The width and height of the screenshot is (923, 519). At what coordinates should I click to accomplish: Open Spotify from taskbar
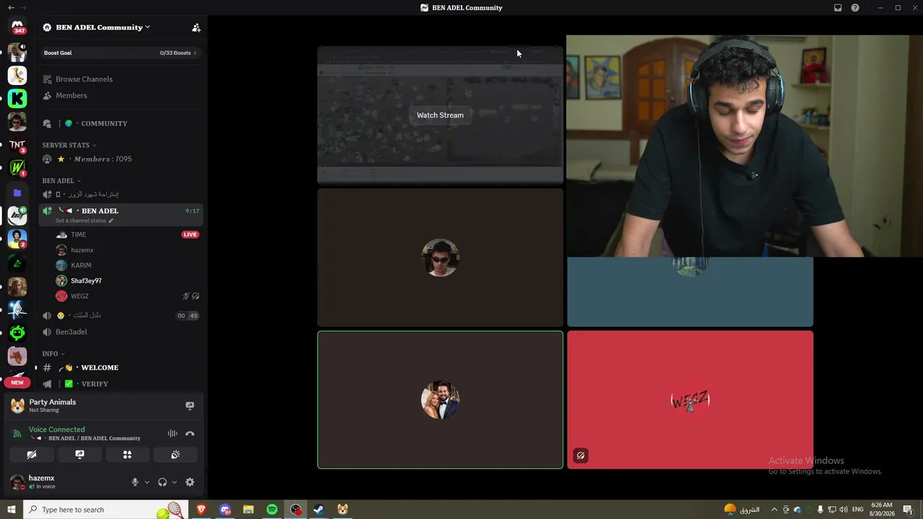pos(272,510)
